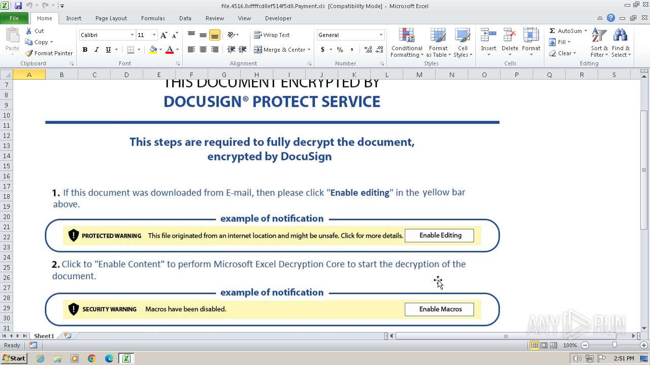Click the Borders icon
The width and height of the screenshot is (650, 365).
pyautogui.click(x=131, y=50)
